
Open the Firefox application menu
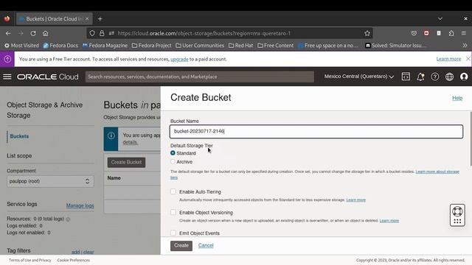464,33
